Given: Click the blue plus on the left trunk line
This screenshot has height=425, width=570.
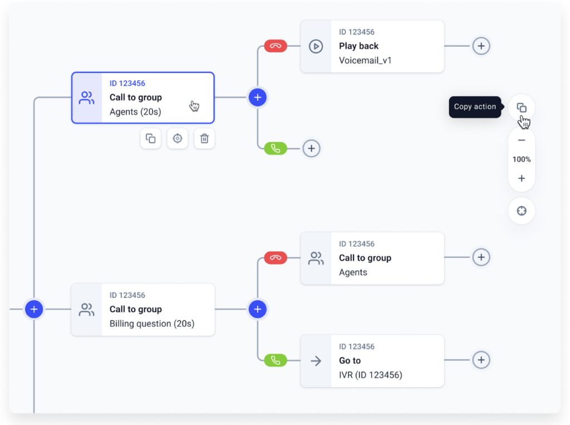Looking at the screenshot, I should (34, 309).
